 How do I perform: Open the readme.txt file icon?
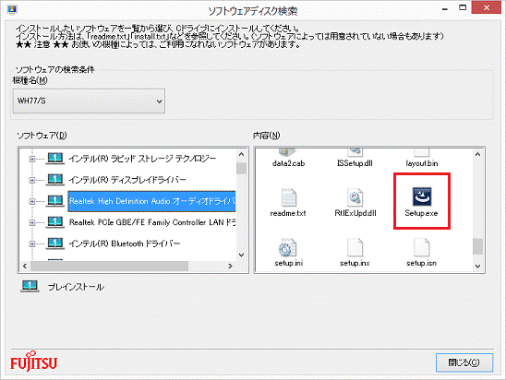pyautogui.click(x=288, y=197)
